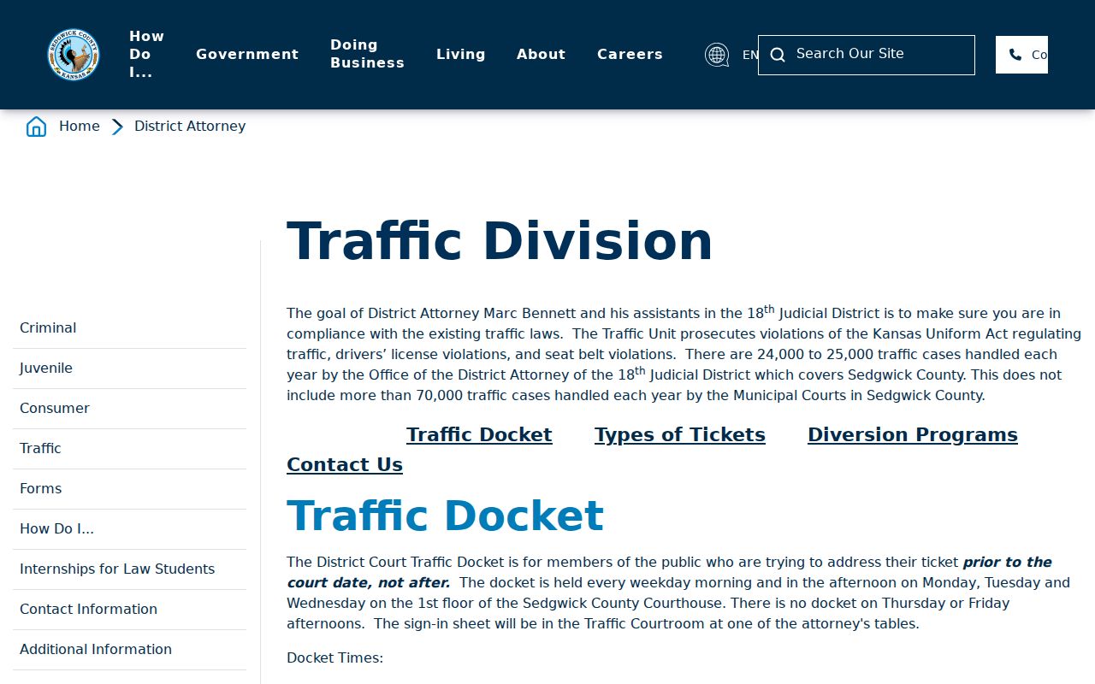The height and width of the screenshot is (684, 1095).
Task: Open Forms in the sidebar
Action: [x=129, y=489]
